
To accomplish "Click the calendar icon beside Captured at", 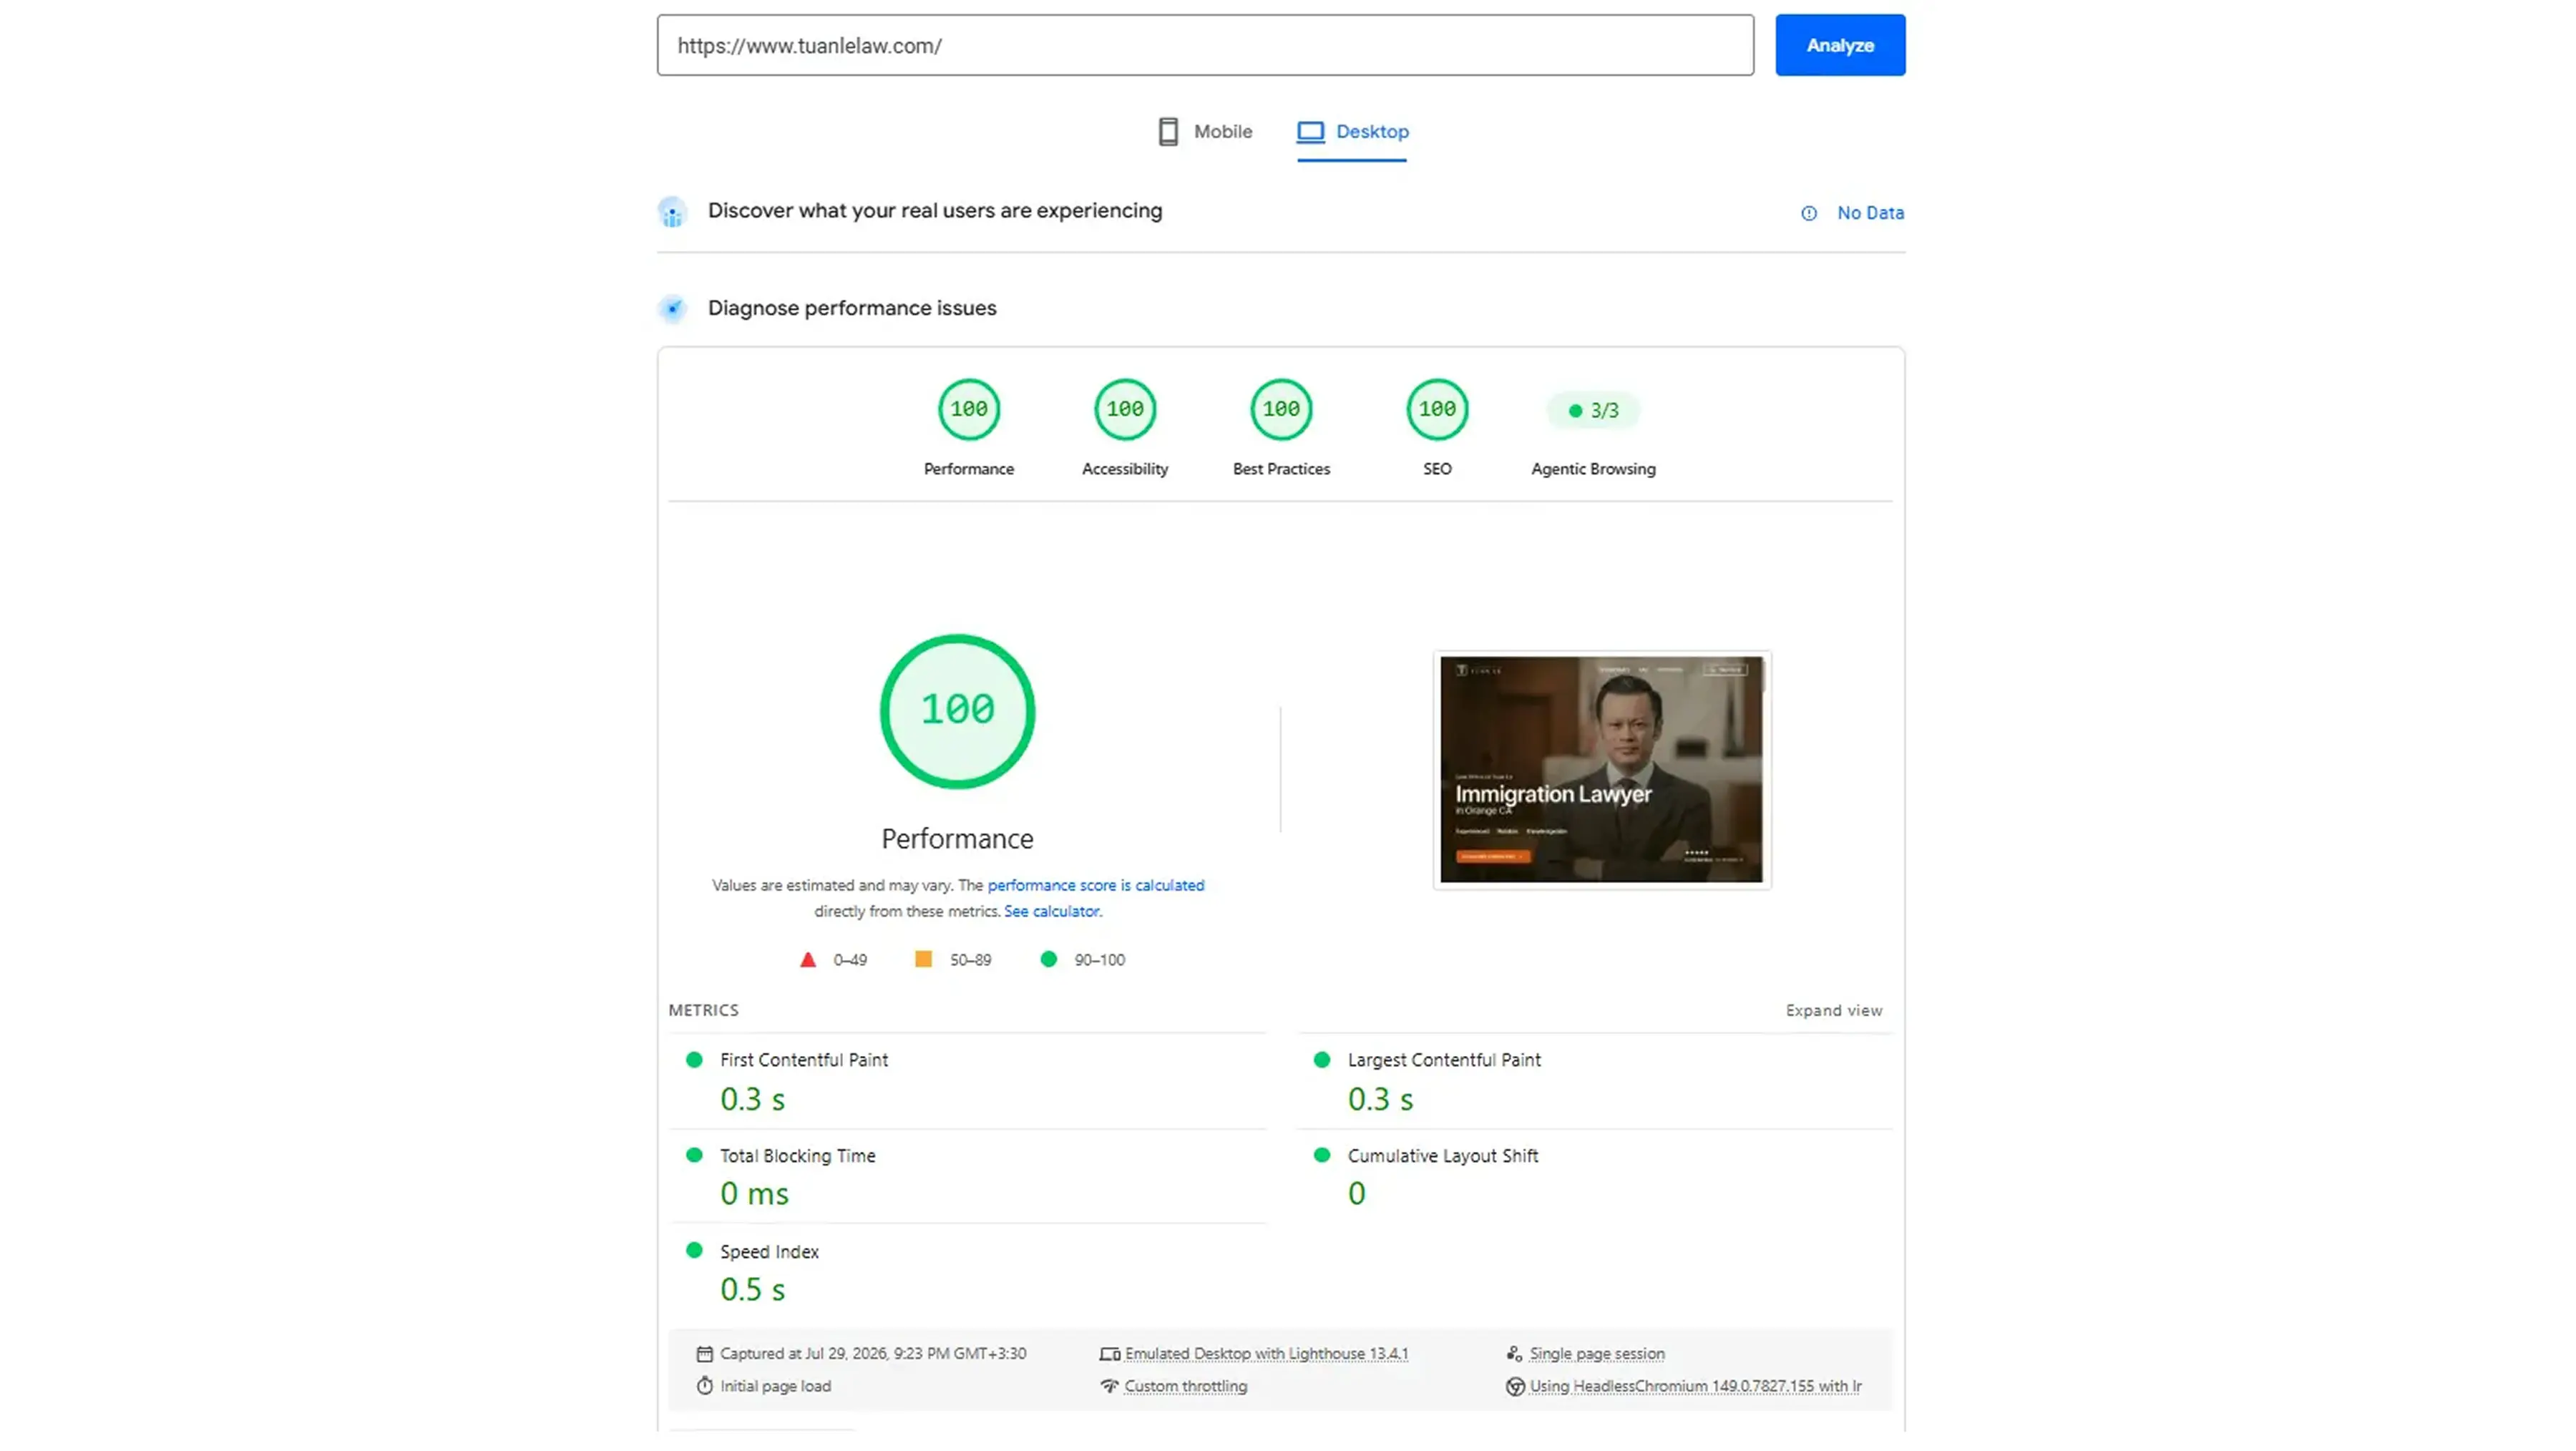I will click(704, 1353).
